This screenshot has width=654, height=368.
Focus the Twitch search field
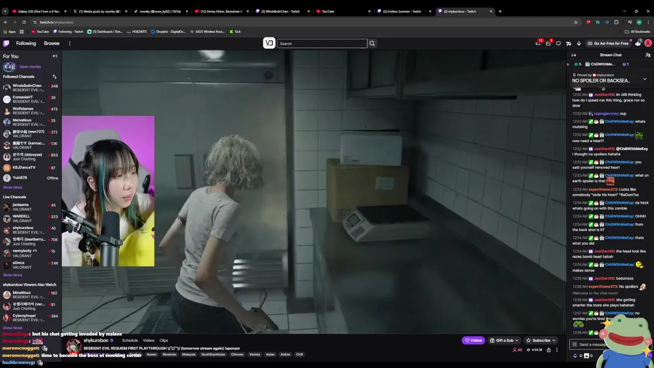tap(322, 43)
